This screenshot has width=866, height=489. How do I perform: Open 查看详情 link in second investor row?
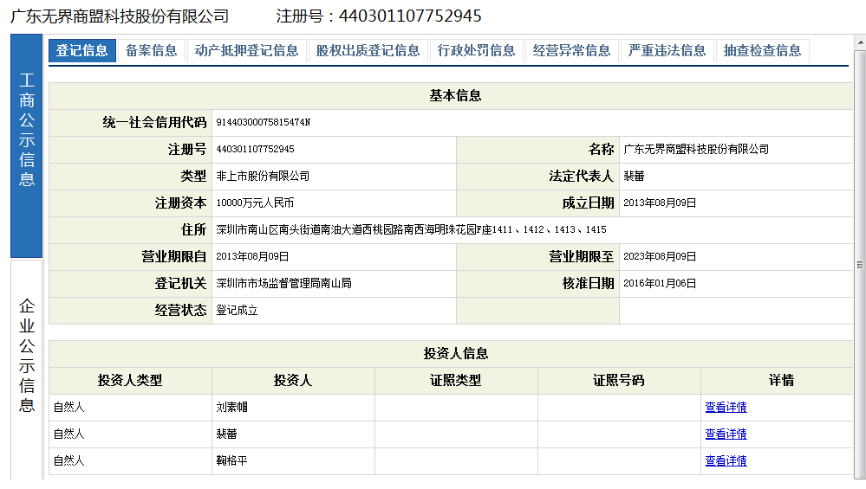[x=726, y=434]
